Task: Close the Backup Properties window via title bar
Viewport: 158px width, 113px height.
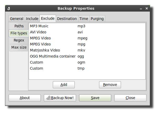Action: click(146, 9)
